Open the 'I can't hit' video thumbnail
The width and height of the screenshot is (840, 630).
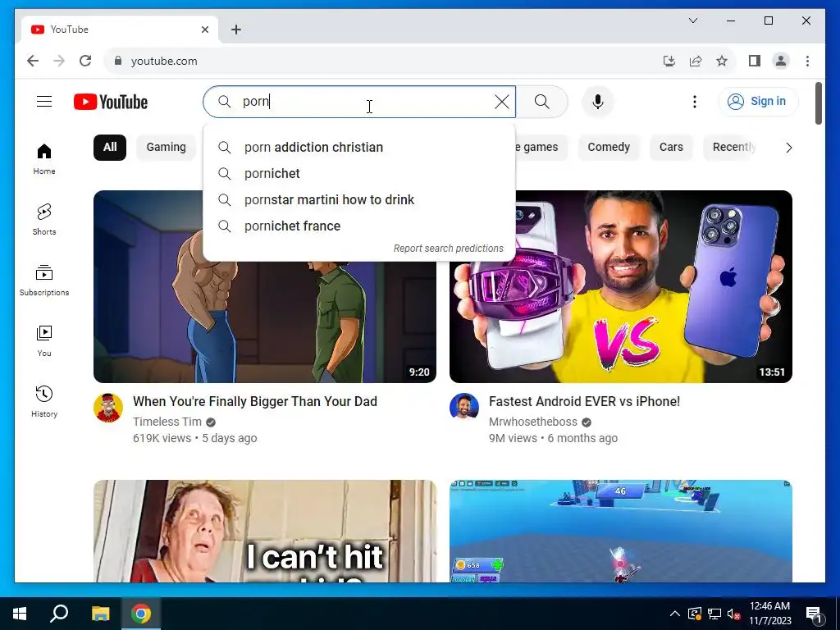(x=265, y=531)
